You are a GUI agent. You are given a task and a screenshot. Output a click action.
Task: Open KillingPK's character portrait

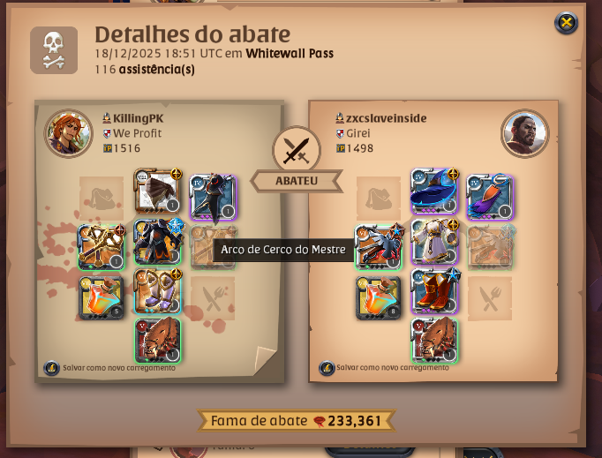point(68,133)
